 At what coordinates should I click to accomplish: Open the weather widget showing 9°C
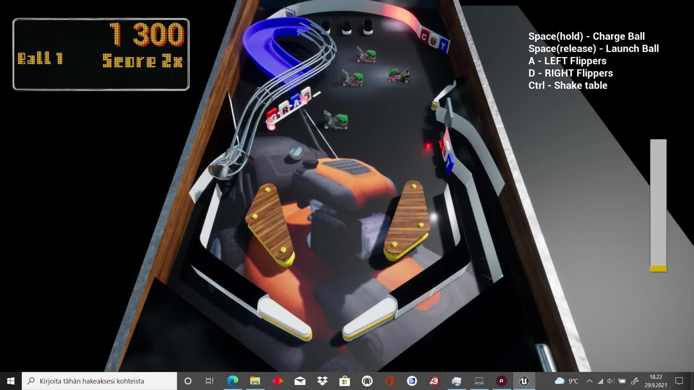point(566,381)
